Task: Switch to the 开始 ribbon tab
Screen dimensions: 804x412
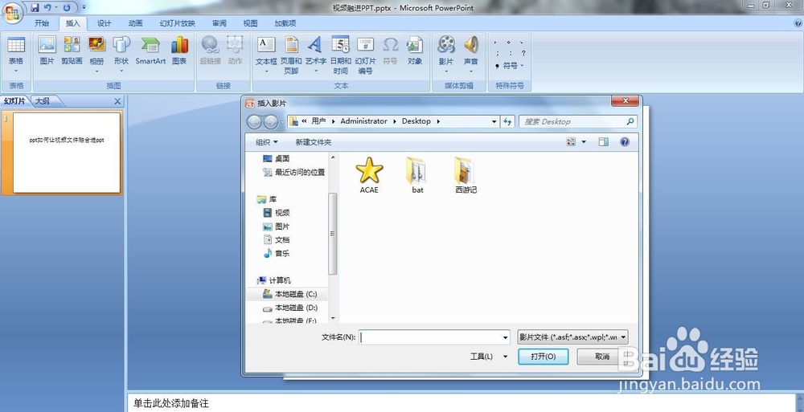Action: coord(42,23)
